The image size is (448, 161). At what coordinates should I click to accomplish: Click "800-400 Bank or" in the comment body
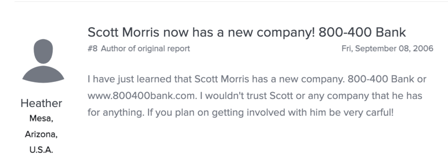click(x=387, y=79)
